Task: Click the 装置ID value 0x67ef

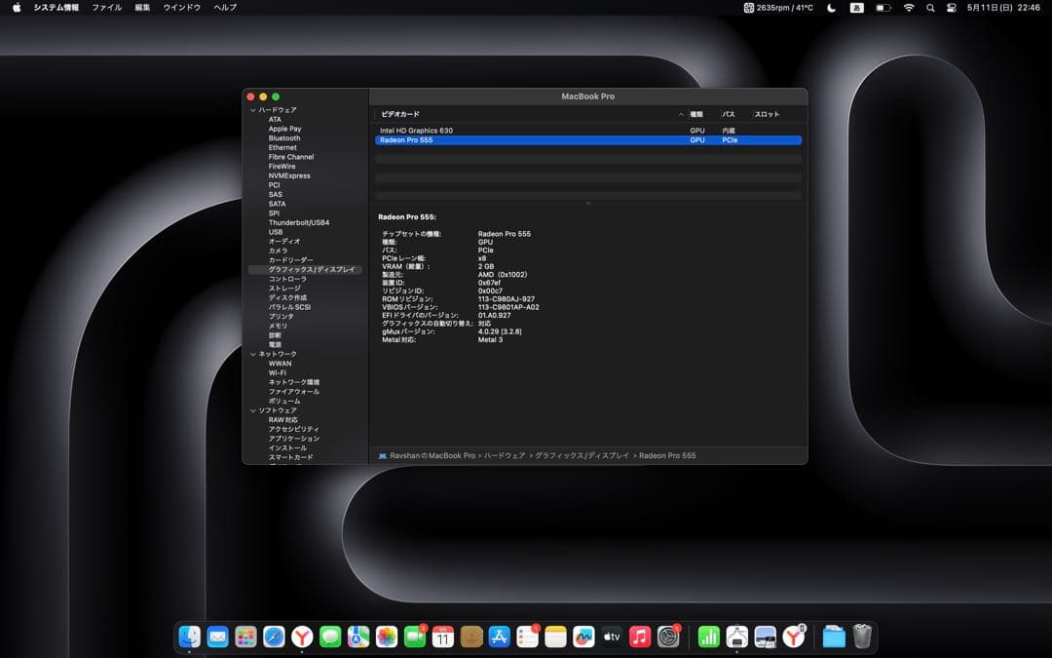Action: (x=489, y=284)
